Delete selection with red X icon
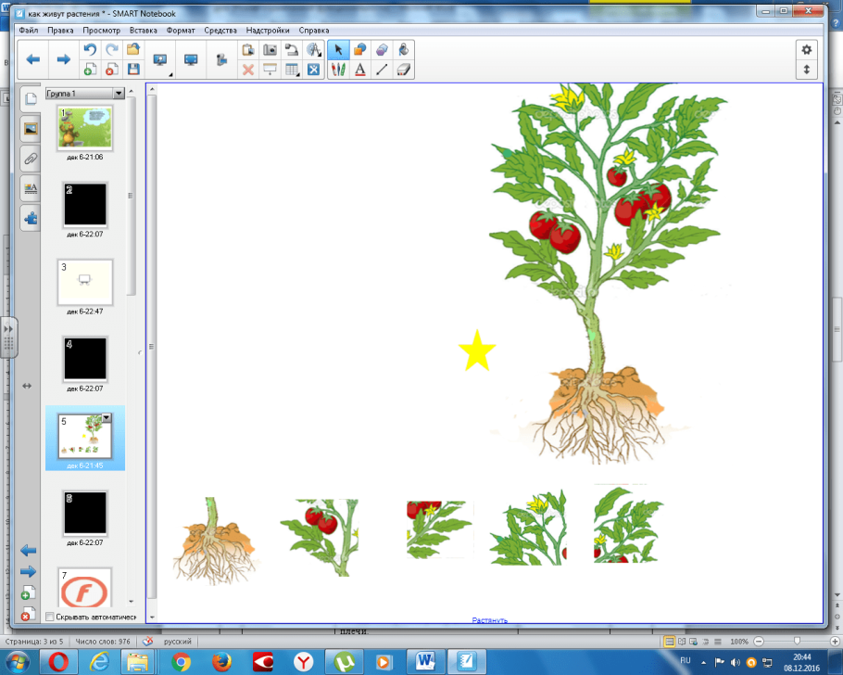Image resolution: width=843 pixels, height=675 pixels. 247,70
